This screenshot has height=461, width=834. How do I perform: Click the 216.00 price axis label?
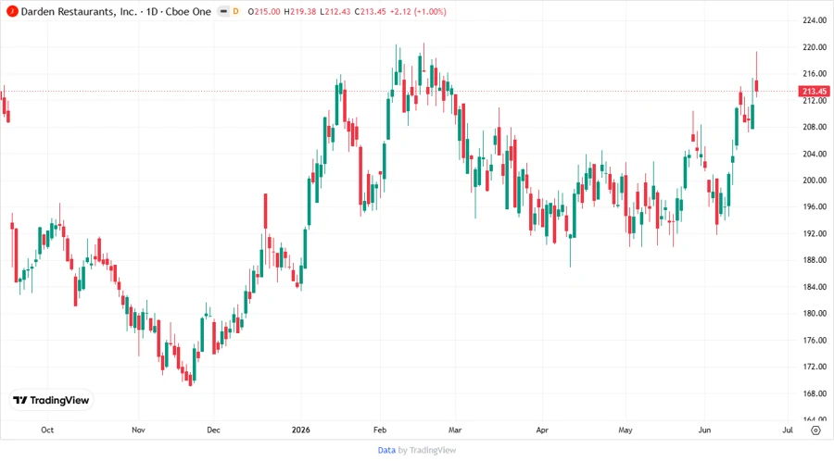[815, 73]
